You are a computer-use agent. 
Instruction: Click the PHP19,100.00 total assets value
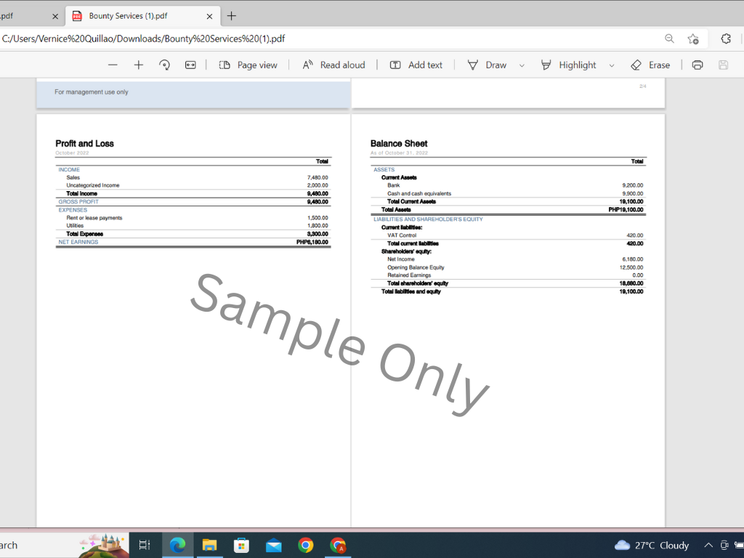[x=626, y=210]
